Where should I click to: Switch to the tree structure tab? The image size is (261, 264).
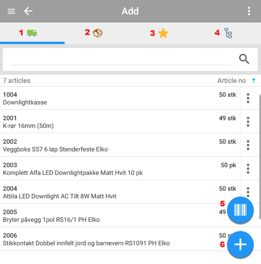[x=228, y=33]
